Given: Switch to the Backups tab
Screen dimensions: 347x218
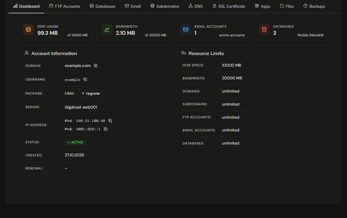Looking at the screenshot, I should pyautogui.click(x=314, y=6).
